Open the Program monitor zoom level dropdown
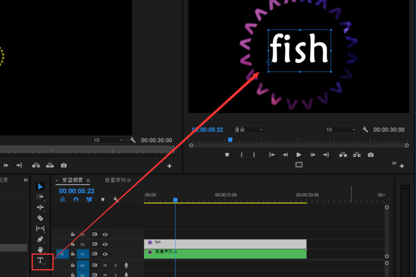 248,130
